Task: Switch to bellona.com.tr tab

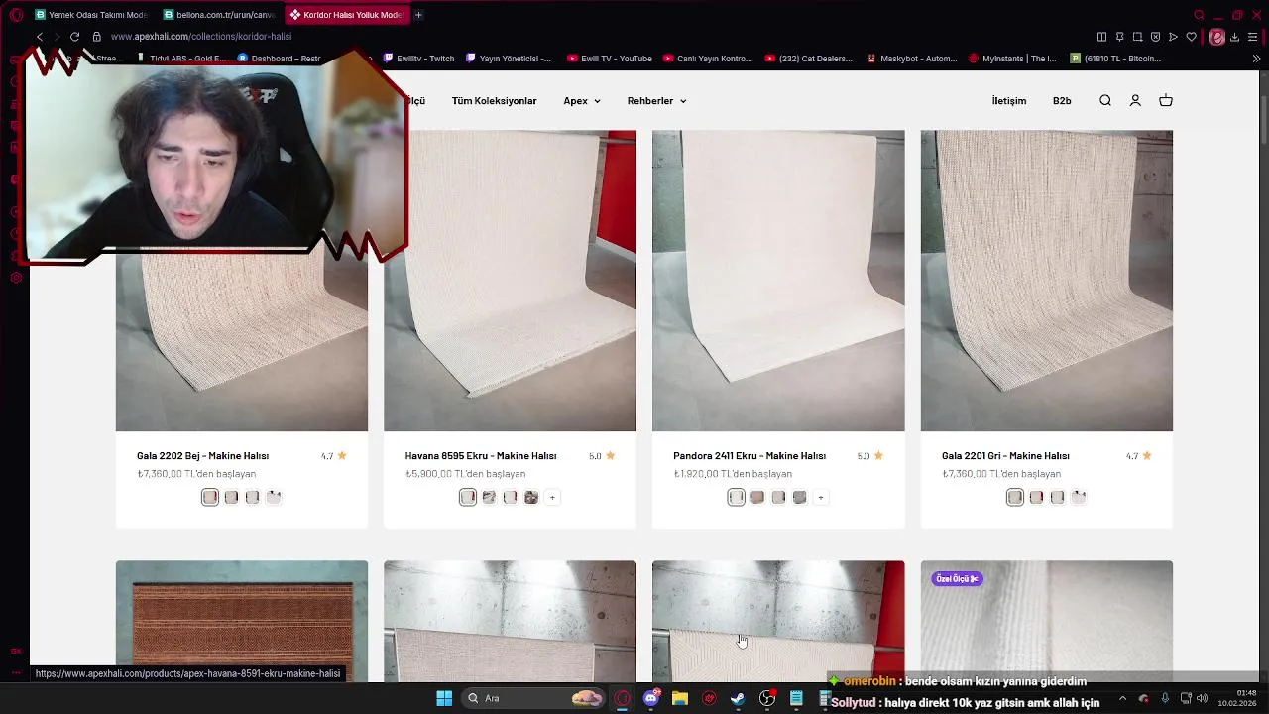Action: click(x=219, y=15)
